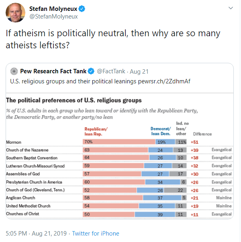
Task: Open the tweet options chevron menu
Action: (231, 8)
